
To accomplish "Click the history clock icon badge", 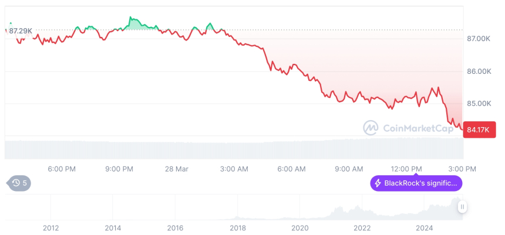I will (x=16, y=183).
